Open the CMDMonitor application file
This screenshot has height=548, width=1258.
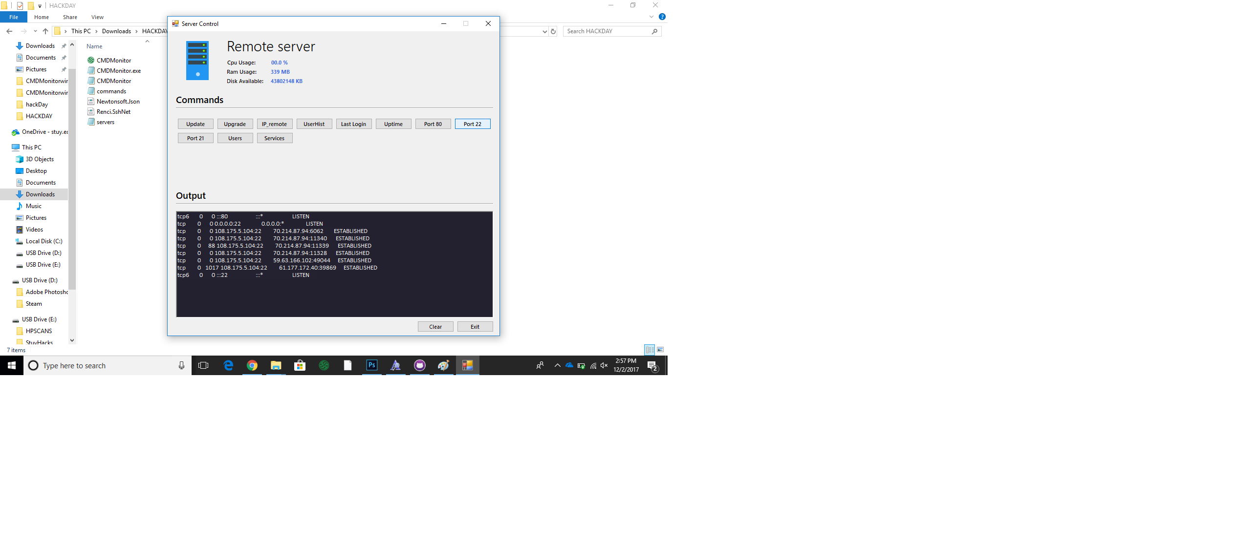click(x=114, y=61)
